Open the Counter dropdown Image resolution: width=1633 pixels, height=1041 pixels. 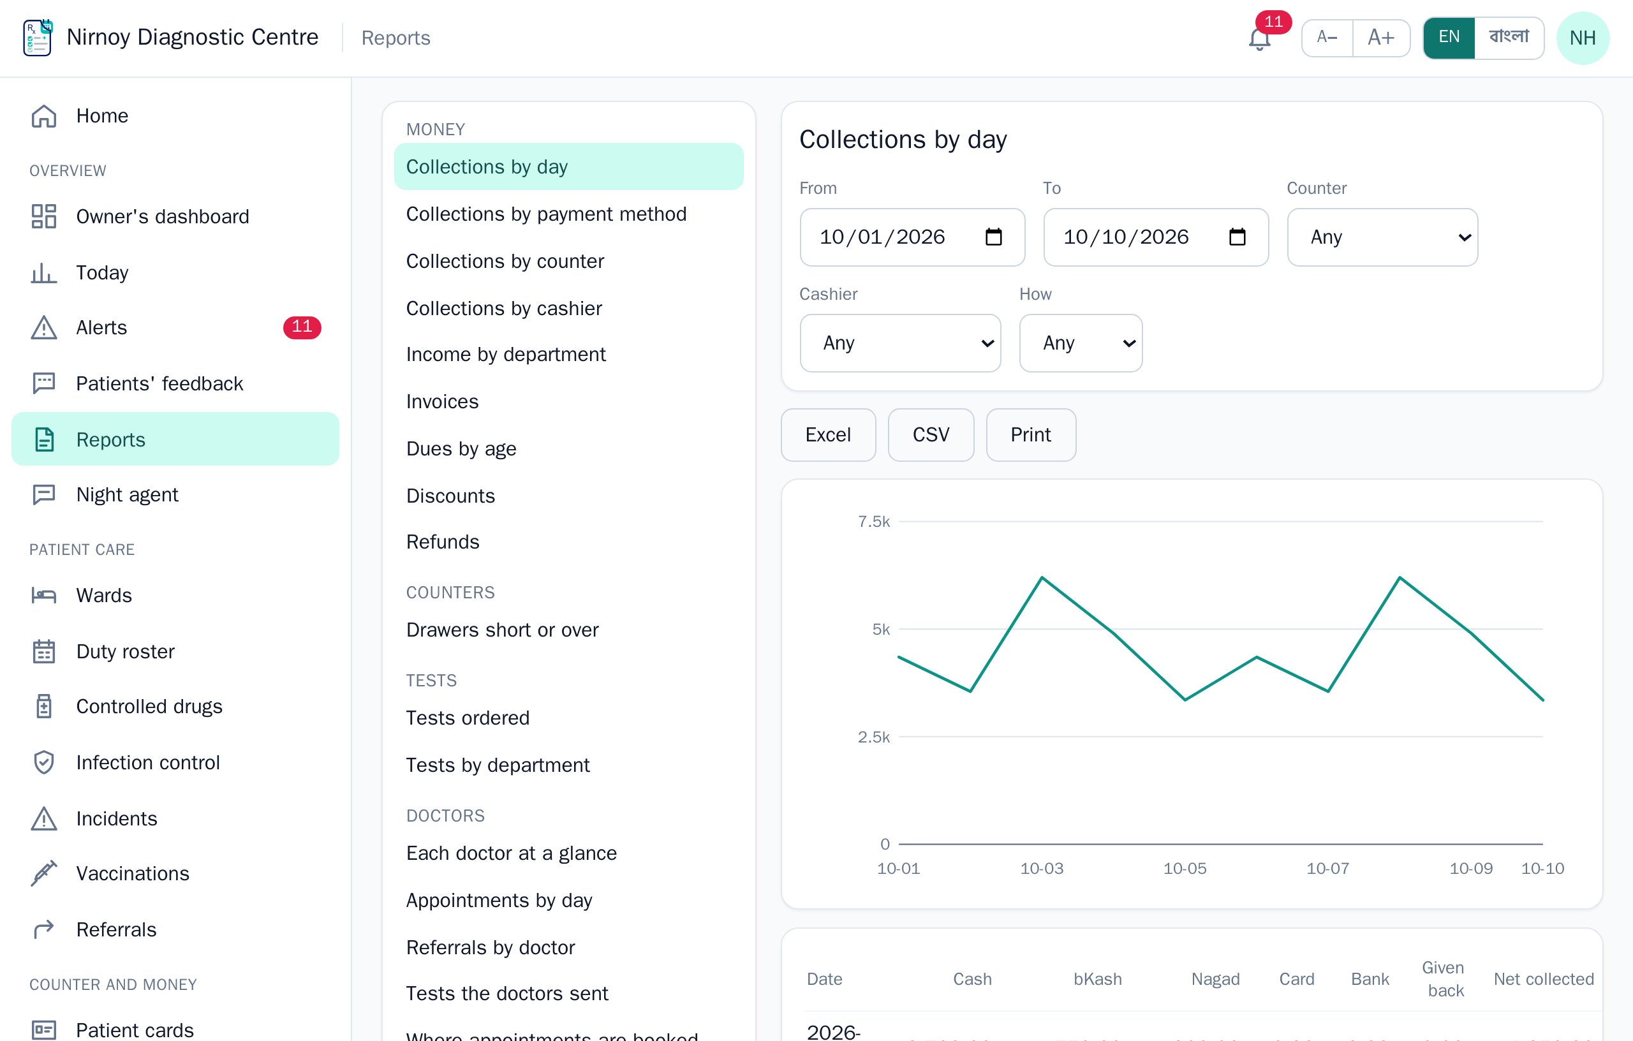click(1382, 237)
